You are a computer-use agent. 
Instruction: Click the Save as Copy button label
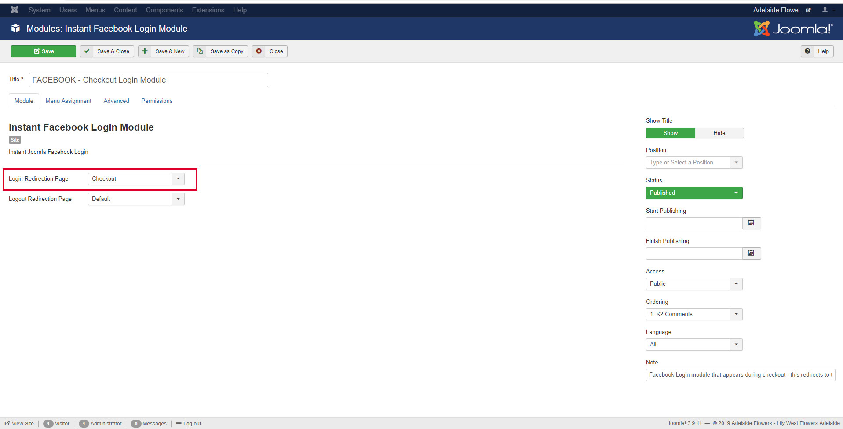coord(227,51)
